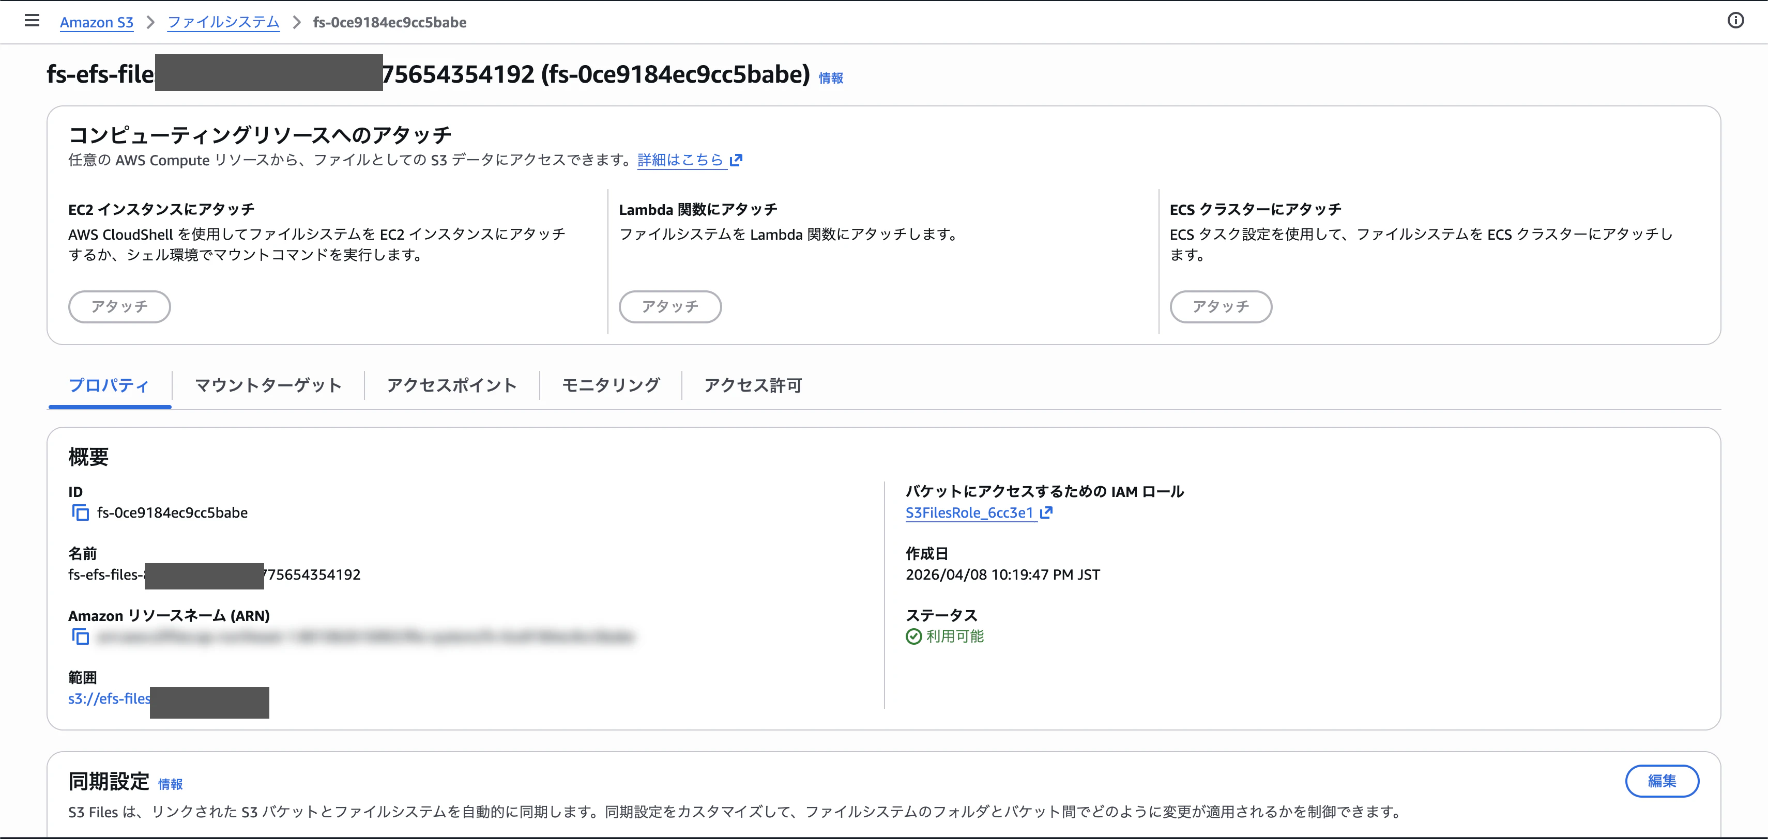
Task: Click the 編集 button for sync settings
Action: pyautogui.click(x=1662, y=781)
